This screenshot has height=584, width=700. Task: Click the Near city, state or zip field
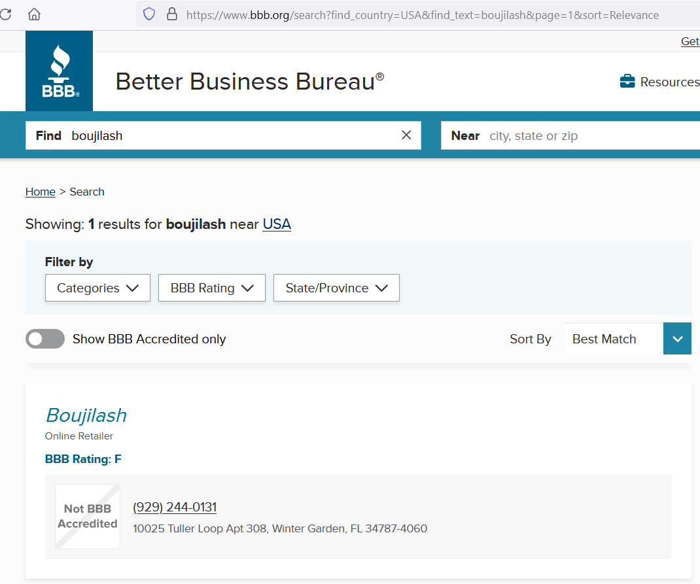[x=570, y=135]
